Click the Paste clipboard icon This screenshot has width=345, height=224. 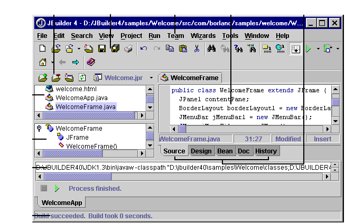coord(183,48)
